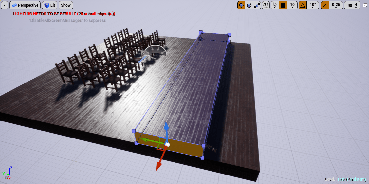Toggle grid snapping on or off
Viewport: 369px width, 184px height.
pyautogui.click(x=283, y=5)
